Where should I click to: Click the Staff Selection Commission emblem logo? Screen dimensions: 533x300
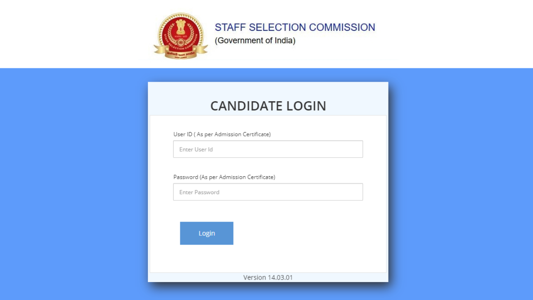pyautogui.click(x=181, y=35)
